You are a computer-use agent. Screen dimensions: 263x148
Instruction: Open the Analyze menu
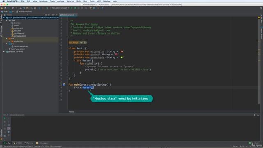pyautogui.click(x=60, y=1)
